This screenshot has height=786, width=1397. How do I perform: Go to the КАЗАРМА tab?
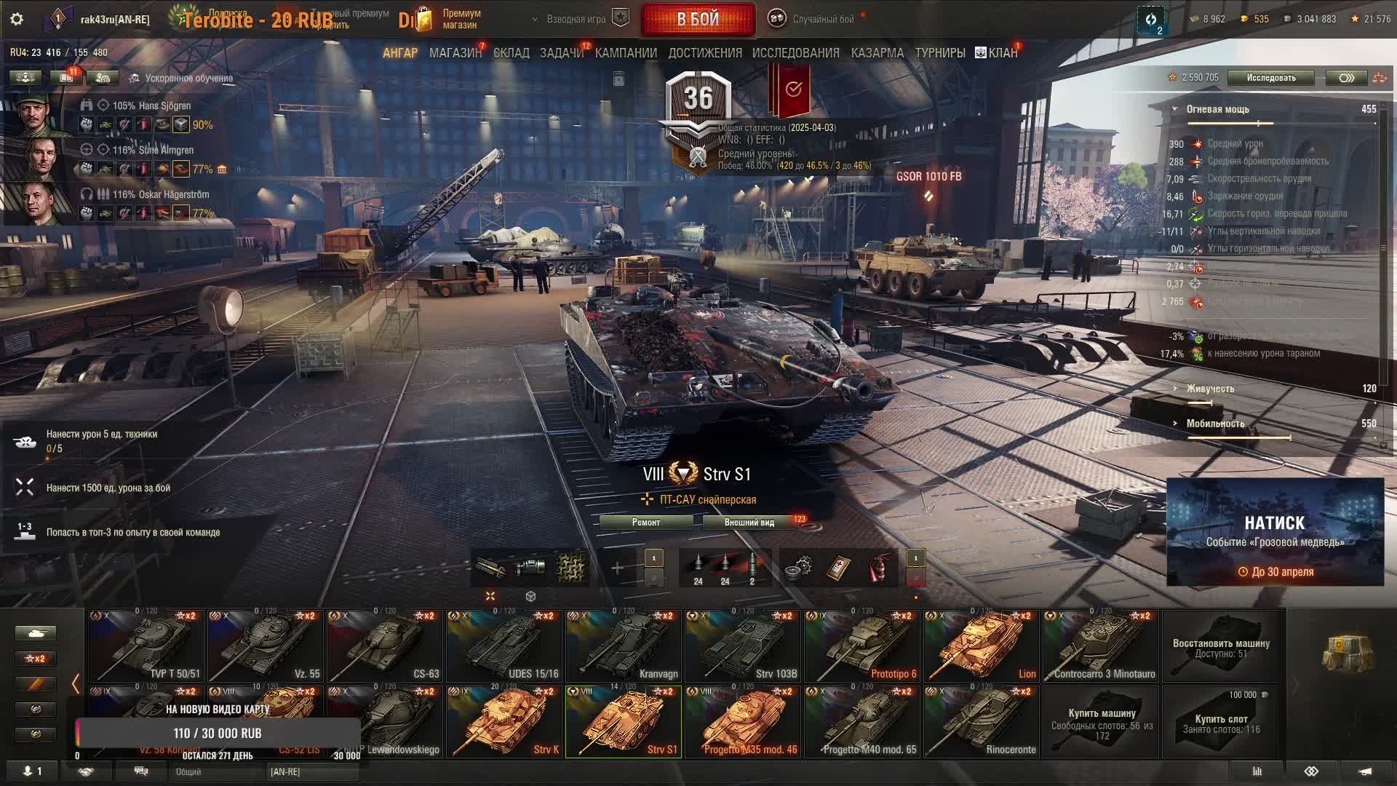(x=877, y=53)
